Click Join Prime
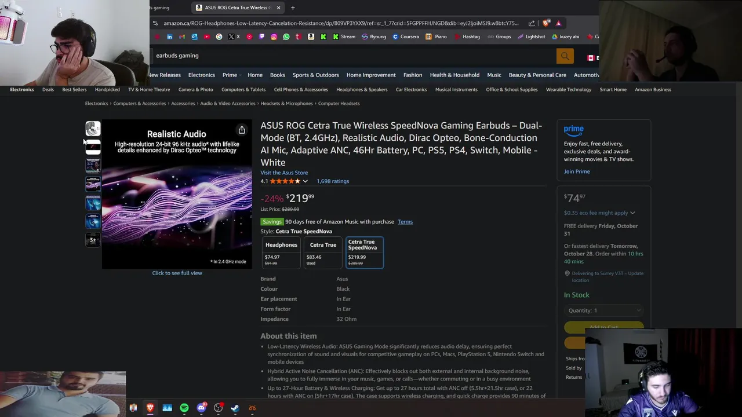 577,171
